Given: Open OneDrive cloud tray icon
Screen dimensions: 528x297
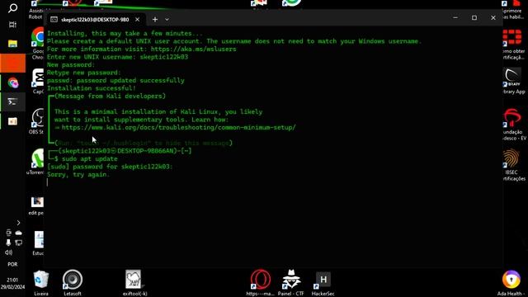Looking at the screenshot, I should click(18, 233).
